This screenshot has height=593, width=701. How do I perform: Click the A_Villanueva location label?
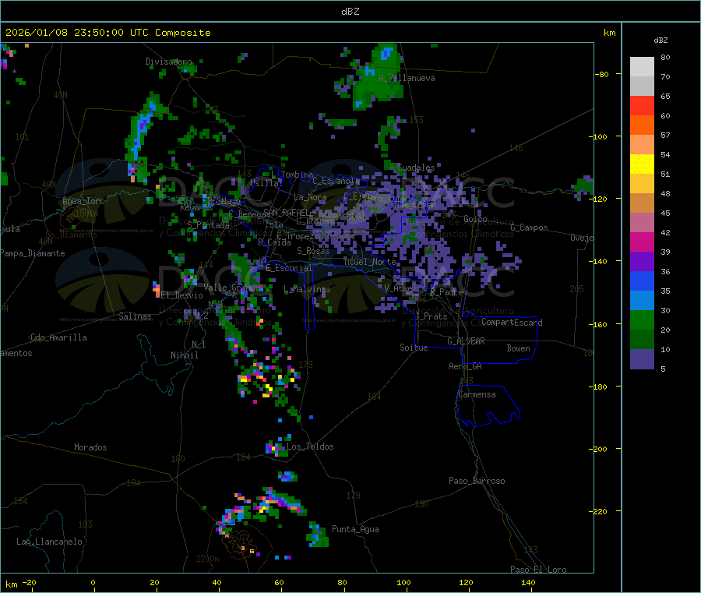[407, 78]
